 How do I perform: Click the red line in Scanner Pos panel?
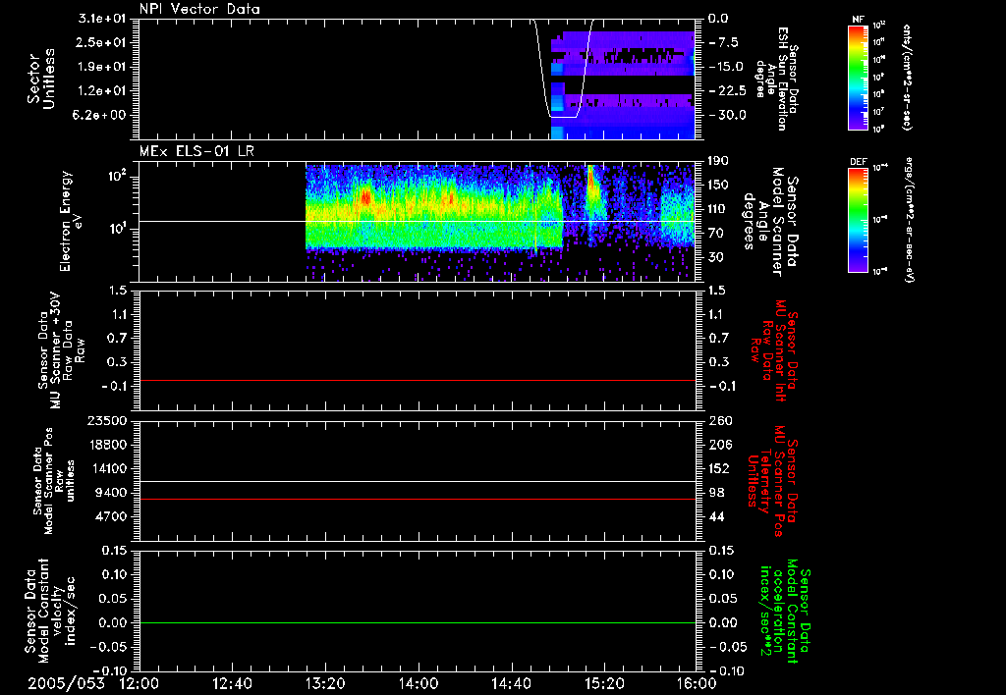(x=418, y=499)
